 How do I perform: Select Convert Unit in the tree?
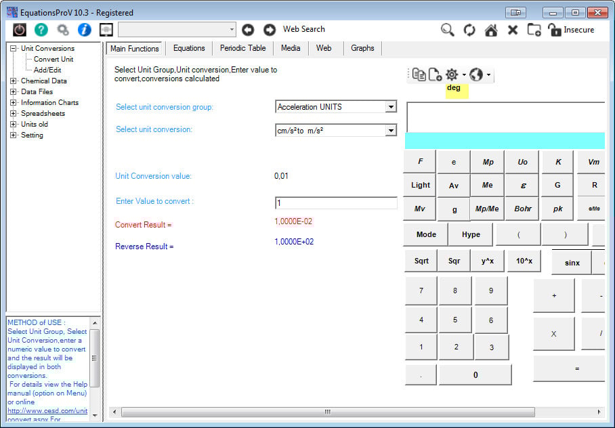54,59
